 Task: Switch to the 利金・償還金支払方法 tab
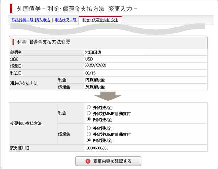(x=100, y=20)
